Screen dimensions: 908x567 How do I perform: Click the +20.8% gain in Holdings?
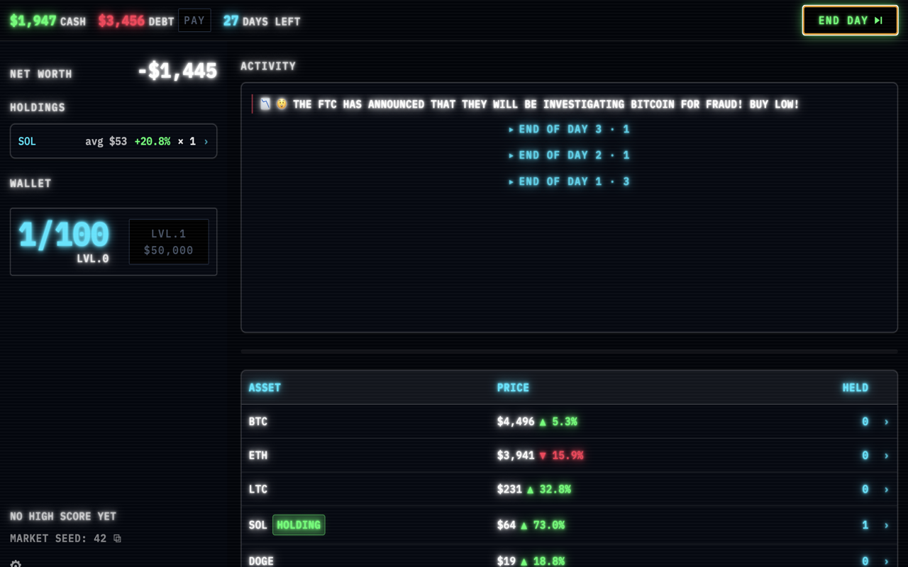(x=153, y=142)
